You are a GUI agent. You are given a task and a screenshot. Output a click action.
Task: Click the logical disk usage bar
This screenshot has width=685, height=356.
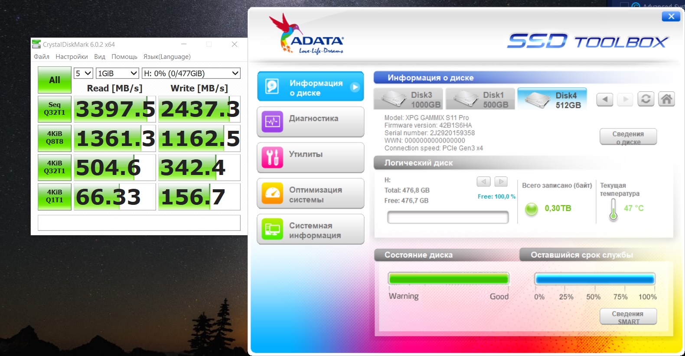(448, 217)
